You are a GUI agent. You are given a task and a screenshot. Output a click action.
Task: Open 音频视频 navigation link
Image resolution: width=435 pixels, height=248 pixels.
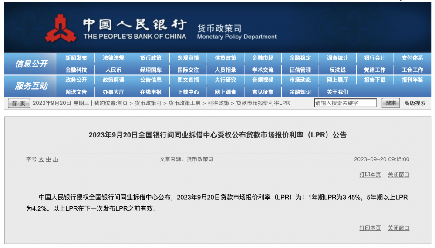pos(263,80)
